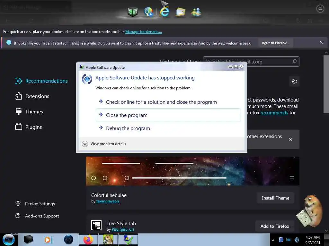This screenshot has height=246, width=329.
Task: Switch to Extensions in the sidebar
Action: tap(32, 96)
